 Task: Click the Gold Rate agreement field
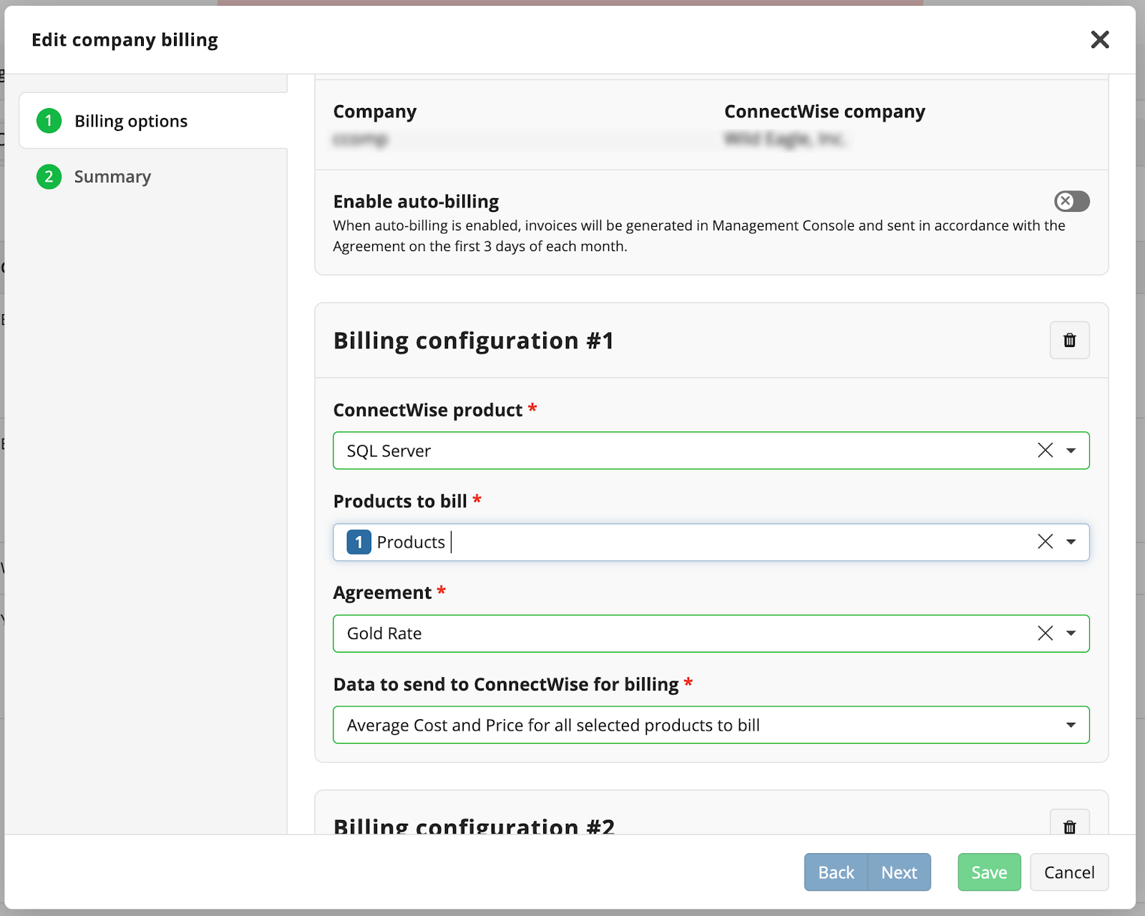pyautogui.click(x=711, y=633)
